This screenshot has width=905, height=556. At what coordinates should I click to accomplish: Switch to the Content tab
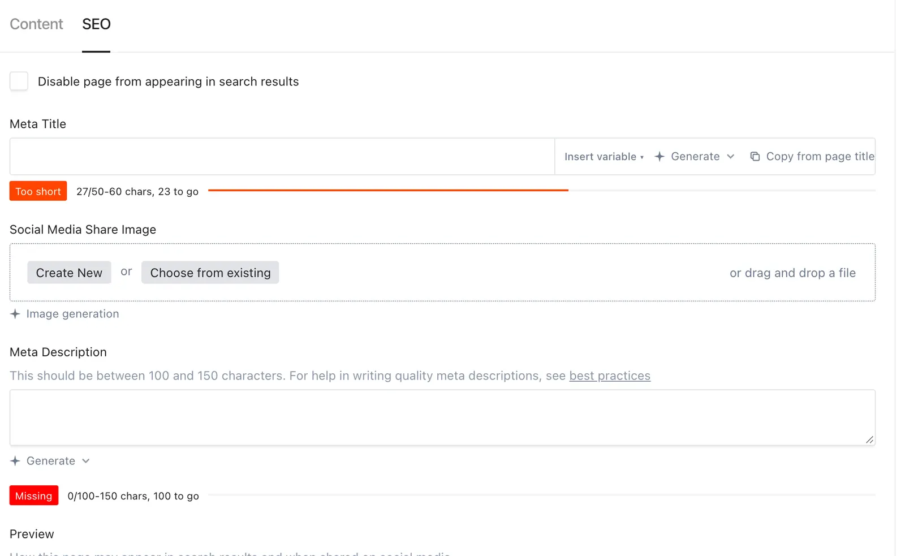point(36,24)
